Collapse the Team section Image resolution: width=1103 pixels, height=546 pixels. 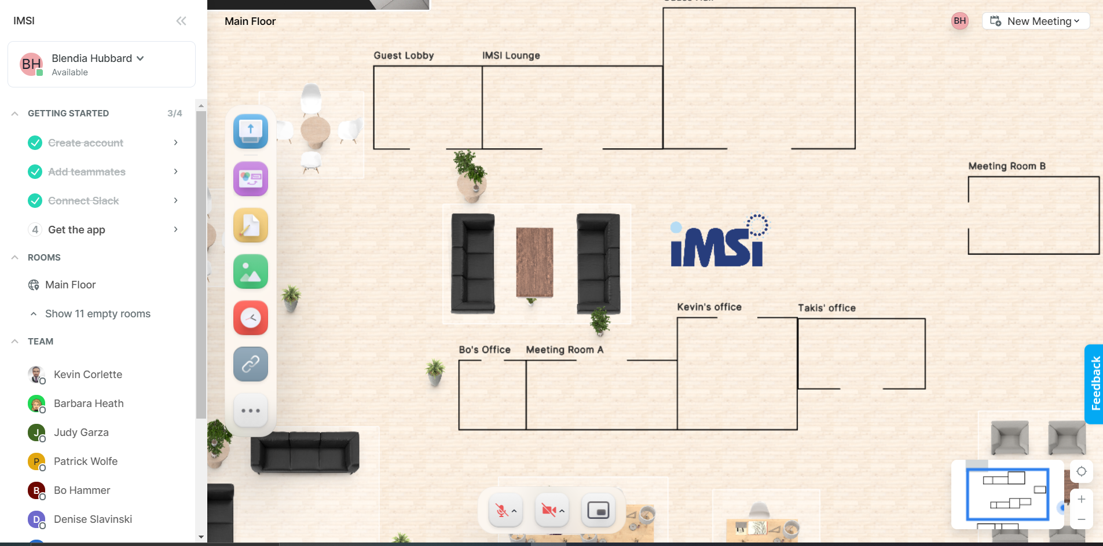click(x=14, y=342)
